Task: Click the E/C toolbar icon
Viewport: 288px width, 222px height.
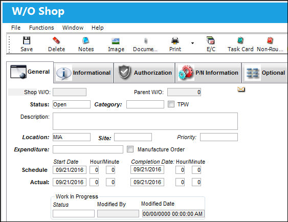Action: (x=211, y=40)
